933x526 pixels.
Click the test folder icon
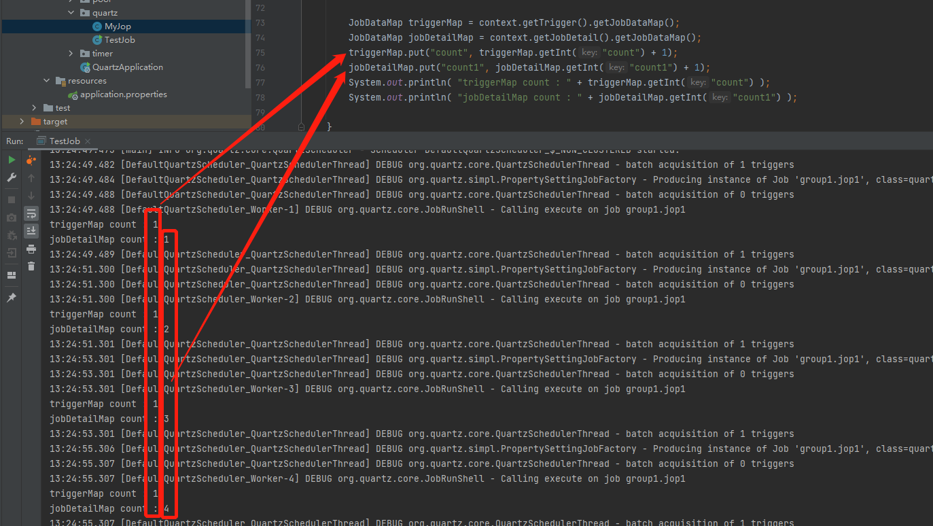point(48,108)
